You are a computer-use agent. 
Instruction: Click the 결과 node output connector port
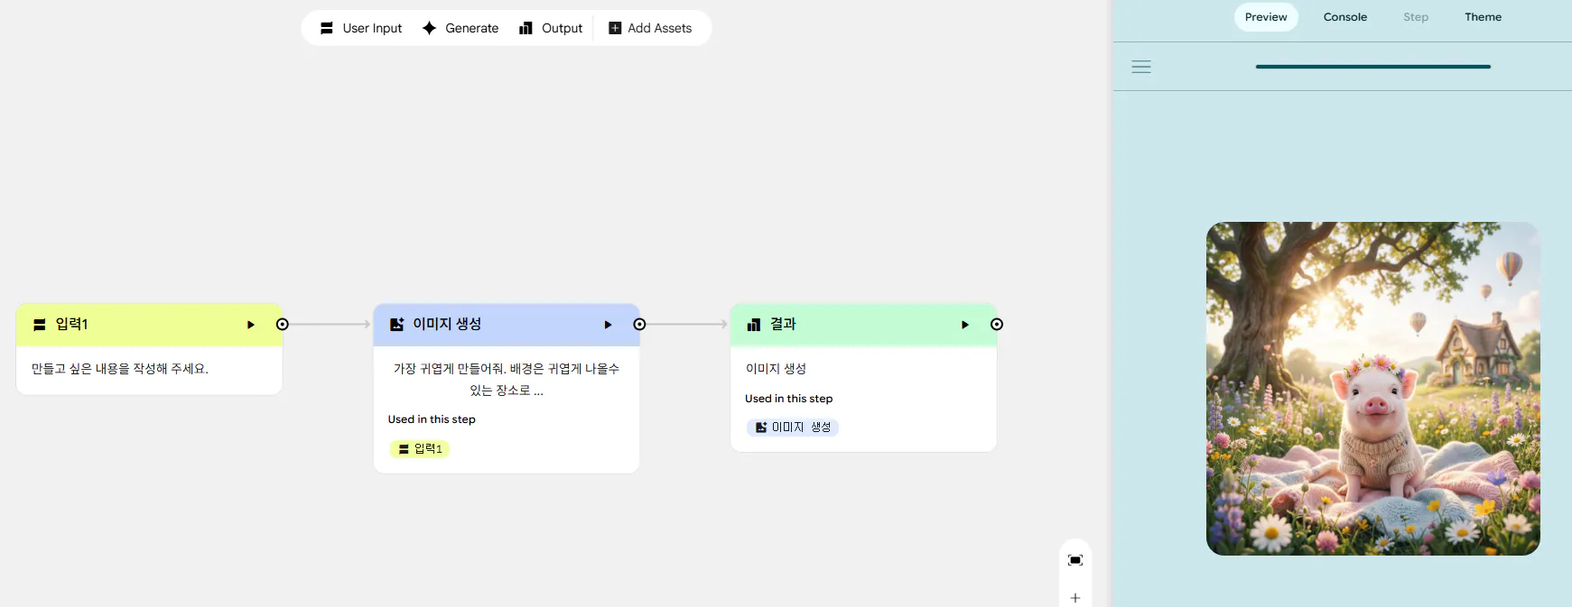[x=997, y=325]
